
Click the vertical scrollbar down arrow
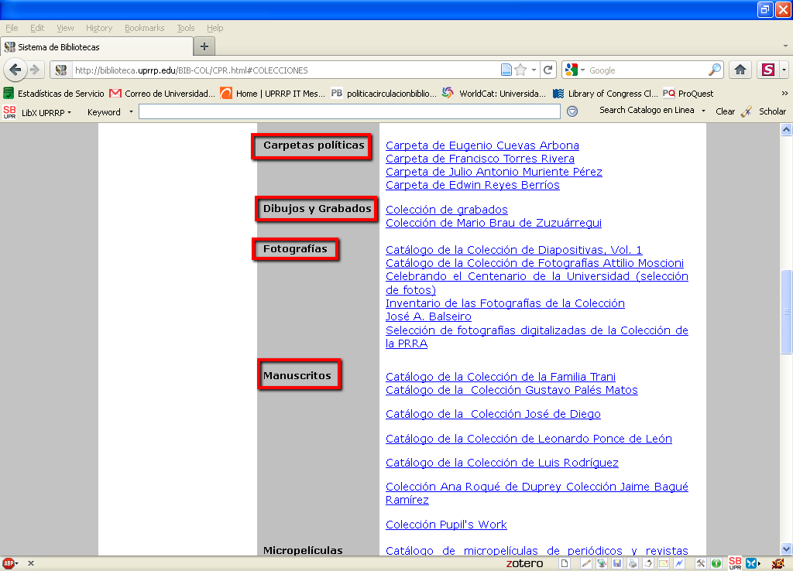coord(786,548)
